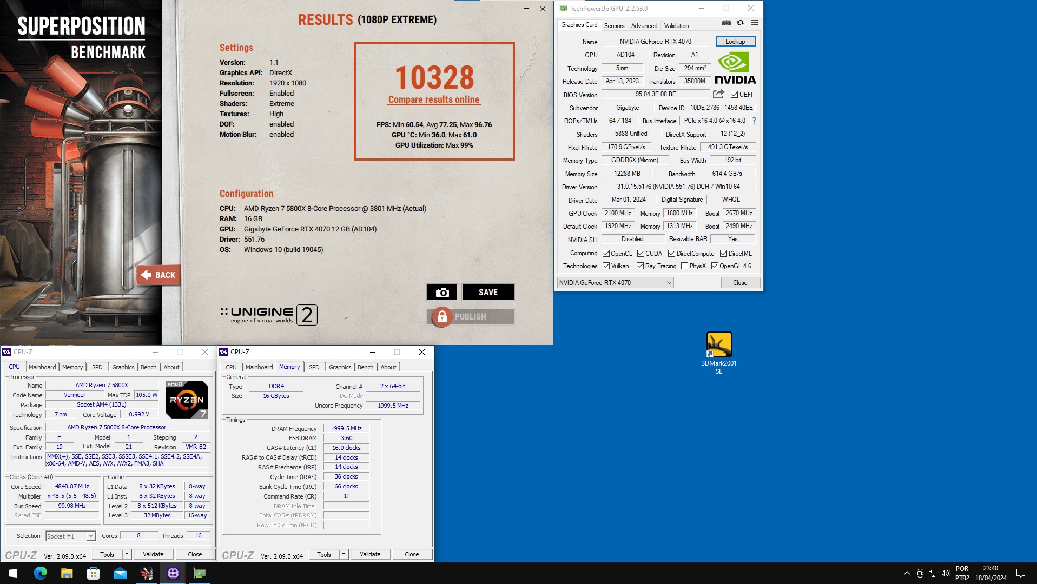Click the Lookup button in GPU-Z
1037x584 pixels.
pos(735,42)
